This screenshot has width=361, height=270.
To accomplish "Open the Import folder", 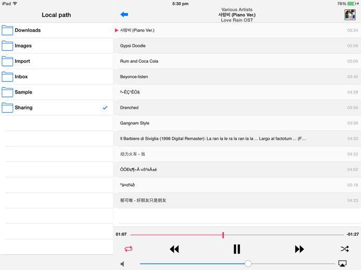I will point(56,61).
